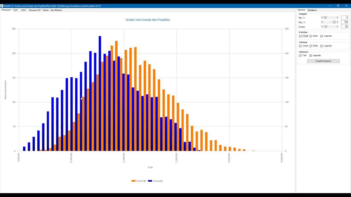351x197 pixels.
Task: Click the RiskKit app icon in title bar
Action: 2,6
